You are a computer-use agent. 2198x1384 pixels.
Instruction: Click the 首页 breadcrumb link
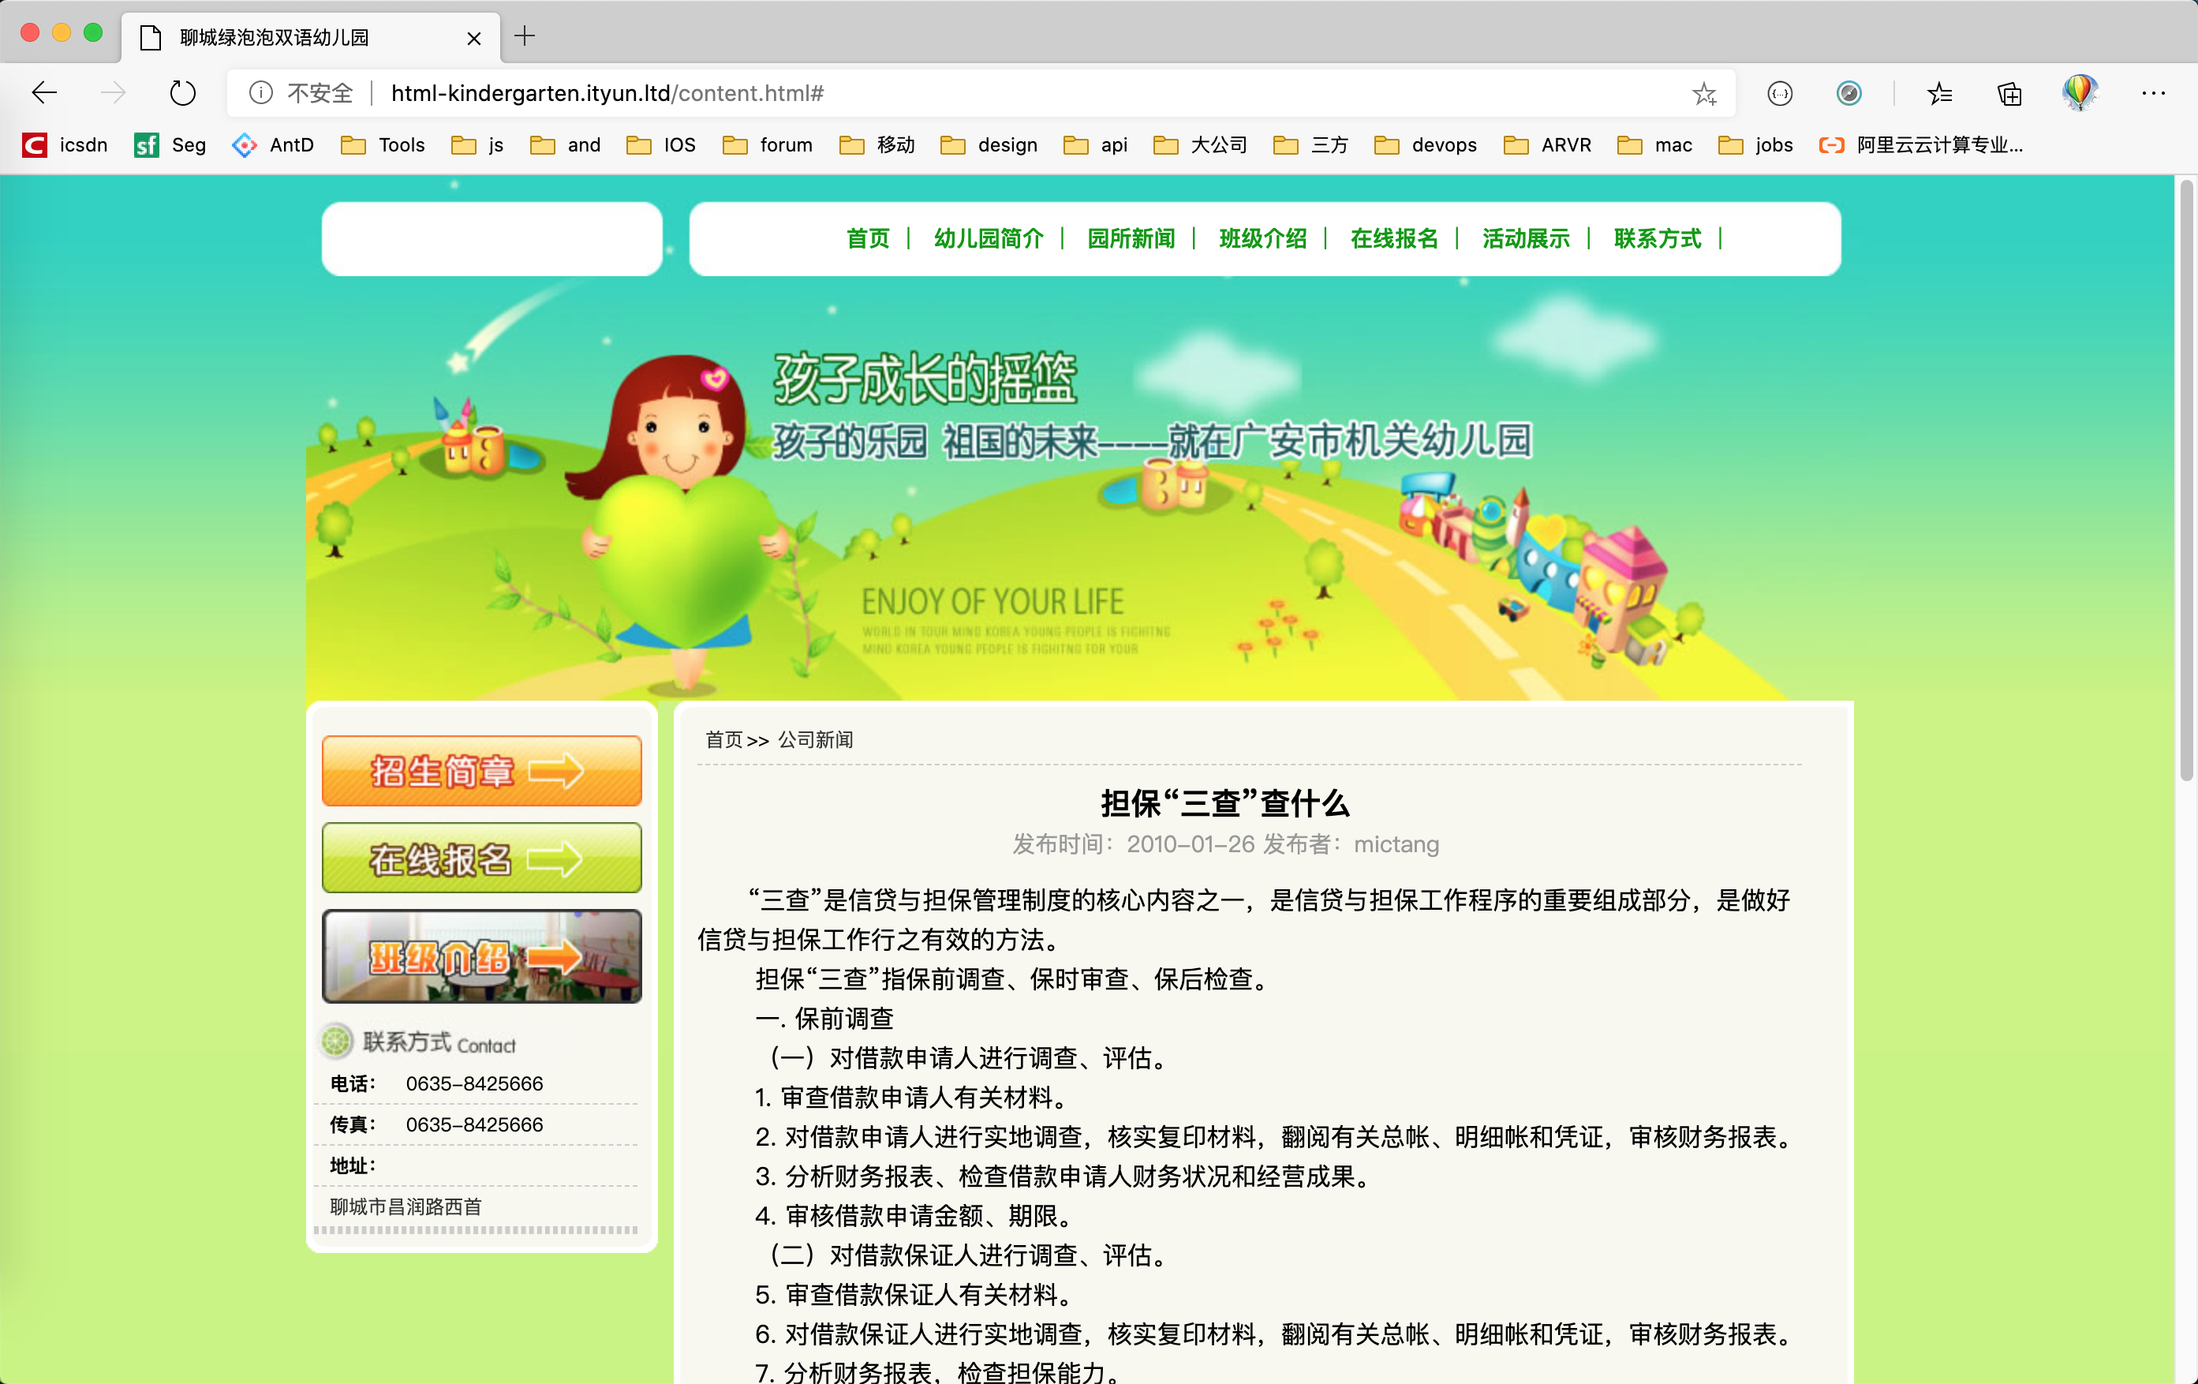pyautogui.click(x=723, y=739)
